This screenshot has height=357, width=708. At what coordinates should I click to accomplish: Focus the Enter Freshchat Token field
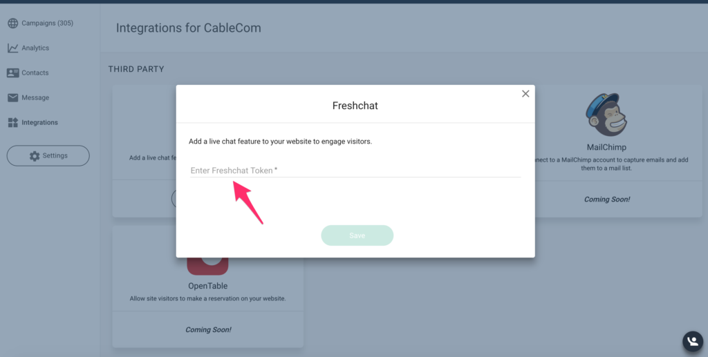click(355, 171)
